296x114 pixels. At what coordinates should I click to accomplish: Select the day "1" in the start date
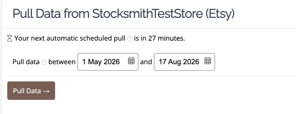click(x=84, y=62)
